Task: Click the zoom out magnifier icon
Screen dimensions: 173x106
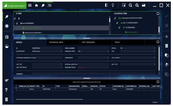Action: [130, 5]
